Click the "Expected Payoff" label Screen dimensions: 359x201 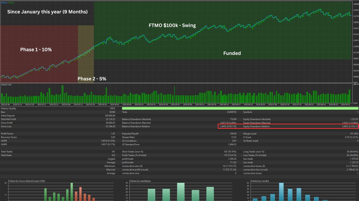130,134
